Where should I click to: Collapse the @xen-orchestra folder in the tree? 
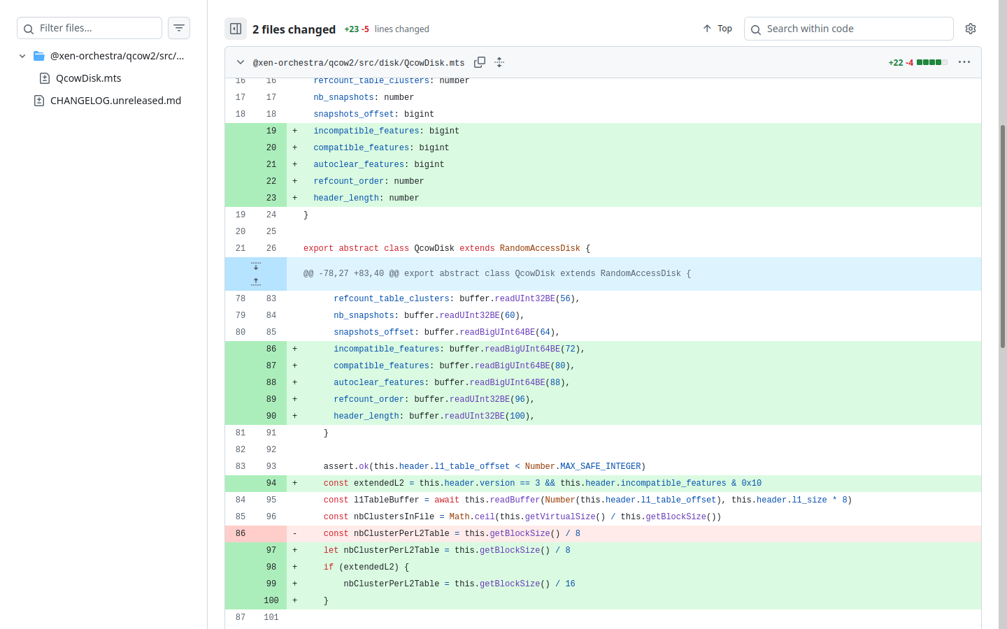(22, 56)
